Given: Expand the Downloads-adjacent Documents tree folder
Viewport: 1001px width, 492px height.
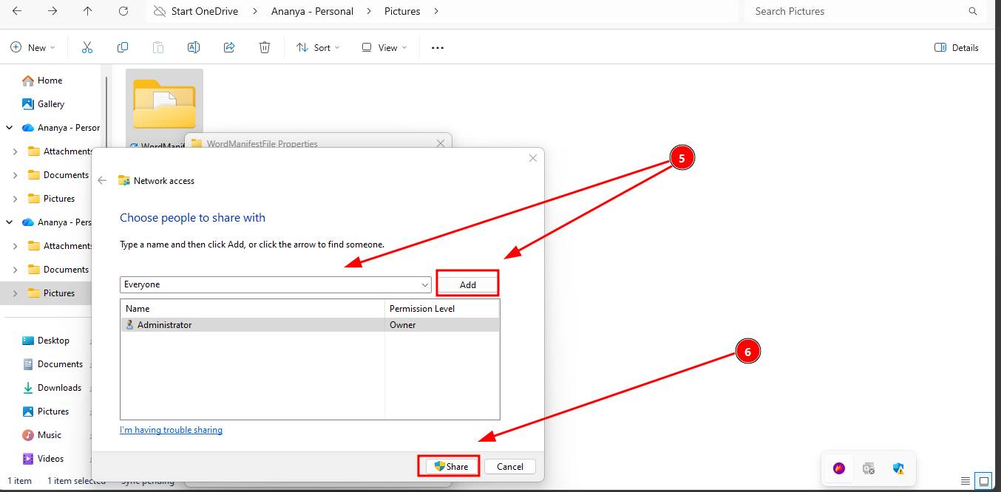Looking at the screenshot, I should [x=16, y=270].
